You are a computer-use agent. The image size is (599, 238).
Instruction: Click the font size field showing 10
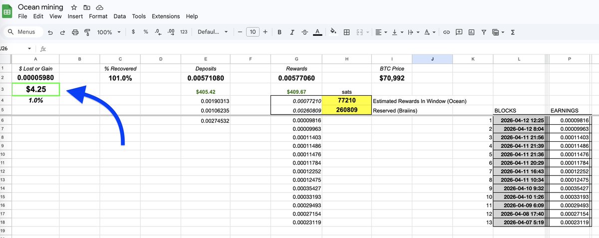pos(253,32)
